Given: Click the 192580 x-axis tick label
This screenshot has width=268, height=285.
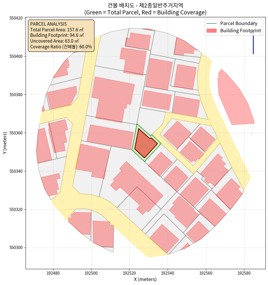Looking at the screenshot, I should pyautogui.click(x=244, y=272).
